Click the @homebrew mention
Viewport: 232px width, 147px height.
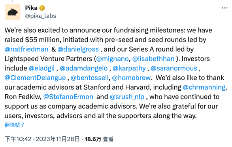(131, 78)
